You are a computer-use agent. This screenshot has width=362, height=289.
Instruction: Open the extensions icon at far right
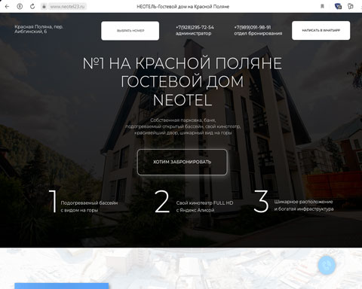pyautogui.click(x=351, y=7)
